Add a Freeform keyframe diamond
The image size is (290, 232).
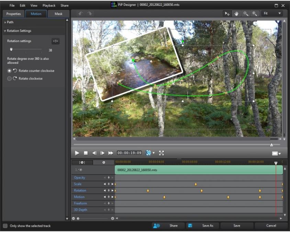click(109, 203)
